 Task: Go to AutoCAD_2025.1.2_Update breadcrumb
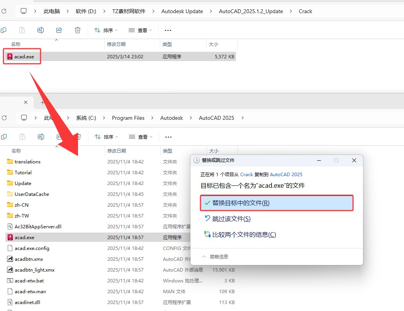pos(251,11)
